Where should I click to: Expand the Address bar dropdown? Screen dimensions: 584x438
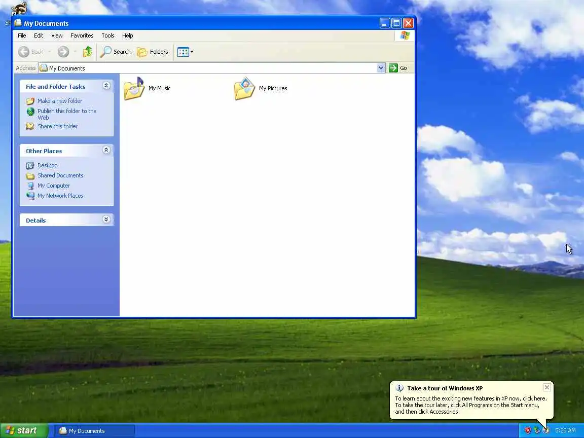(x=381, y=68)
